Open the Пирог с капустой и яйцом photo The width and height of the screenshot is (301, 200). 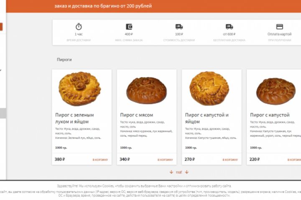[209, 89]
